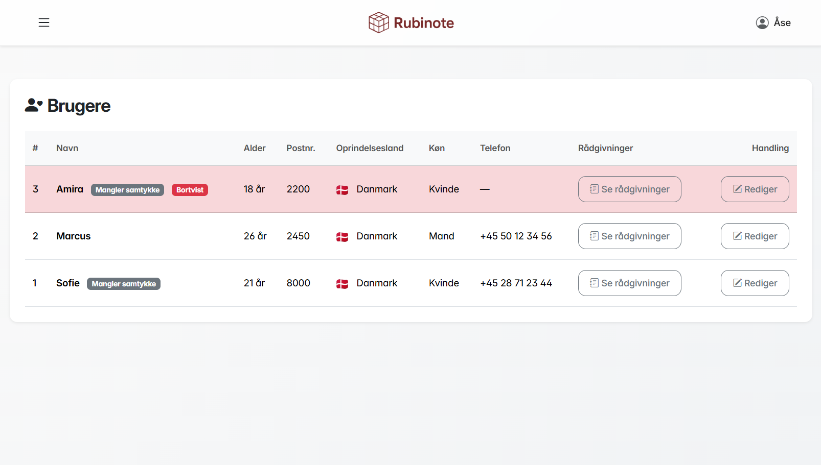Click Sofie's Mangler samtykke badge
This screenshot has height=465, width=821.
click(x=124, y=284)
